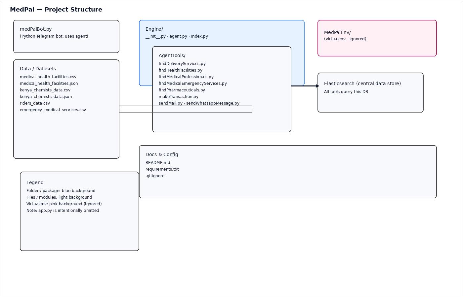This screenshot has width=463, height=297.
Task: Click '(Python Telegram bot; uses agent)' caption
Action: click(x=54, y=36)
